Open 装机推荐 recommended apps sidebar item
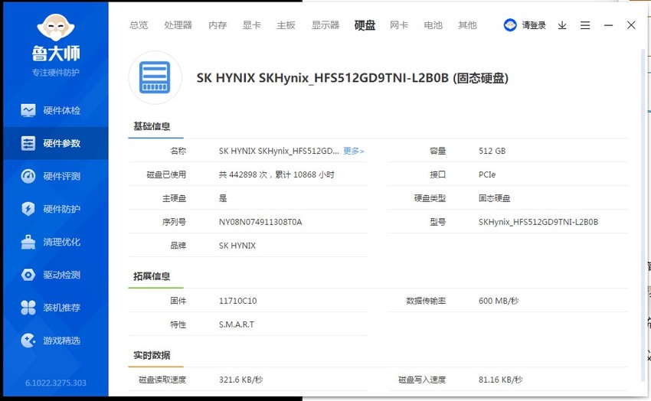Image resolution: width=651 pixels, height=401 pixels. point(56,308)
